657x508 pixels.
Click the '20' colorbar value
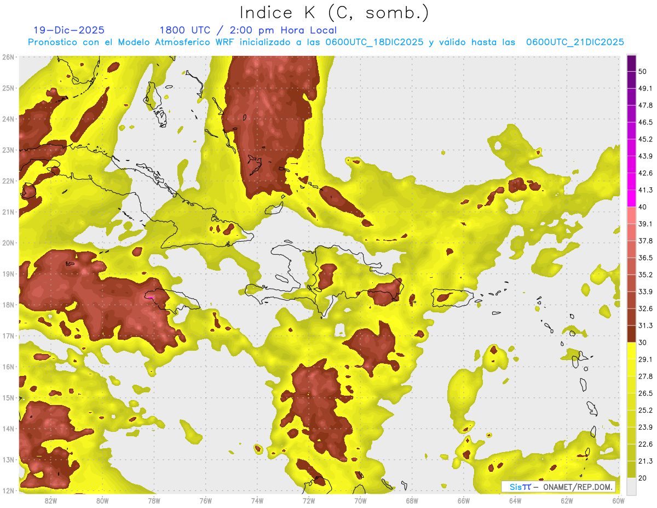pos(643,478)
